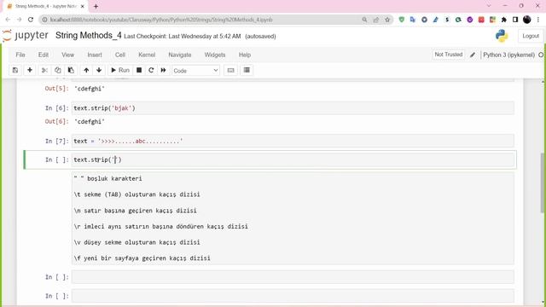This screenshot has width=546, height=307.
Task: Click the '\r imleci aynı satırın' line
Action: coord(161,226)
